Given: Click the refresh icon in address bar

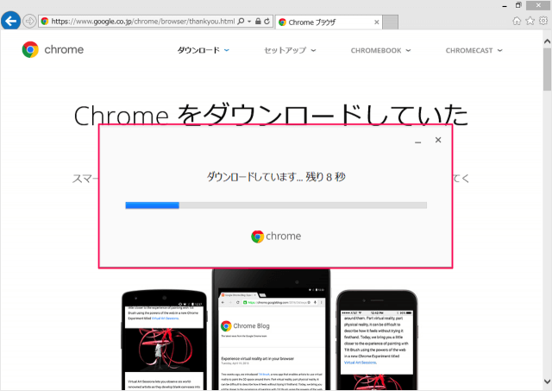Looking at the screenshot, I should 265,21.
